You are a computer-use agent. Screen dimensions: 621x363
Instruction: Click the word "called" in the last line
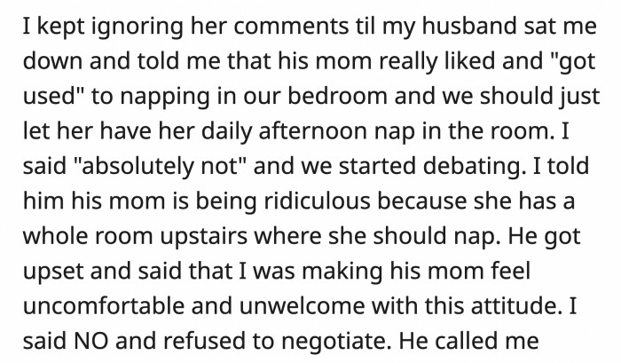467,341
